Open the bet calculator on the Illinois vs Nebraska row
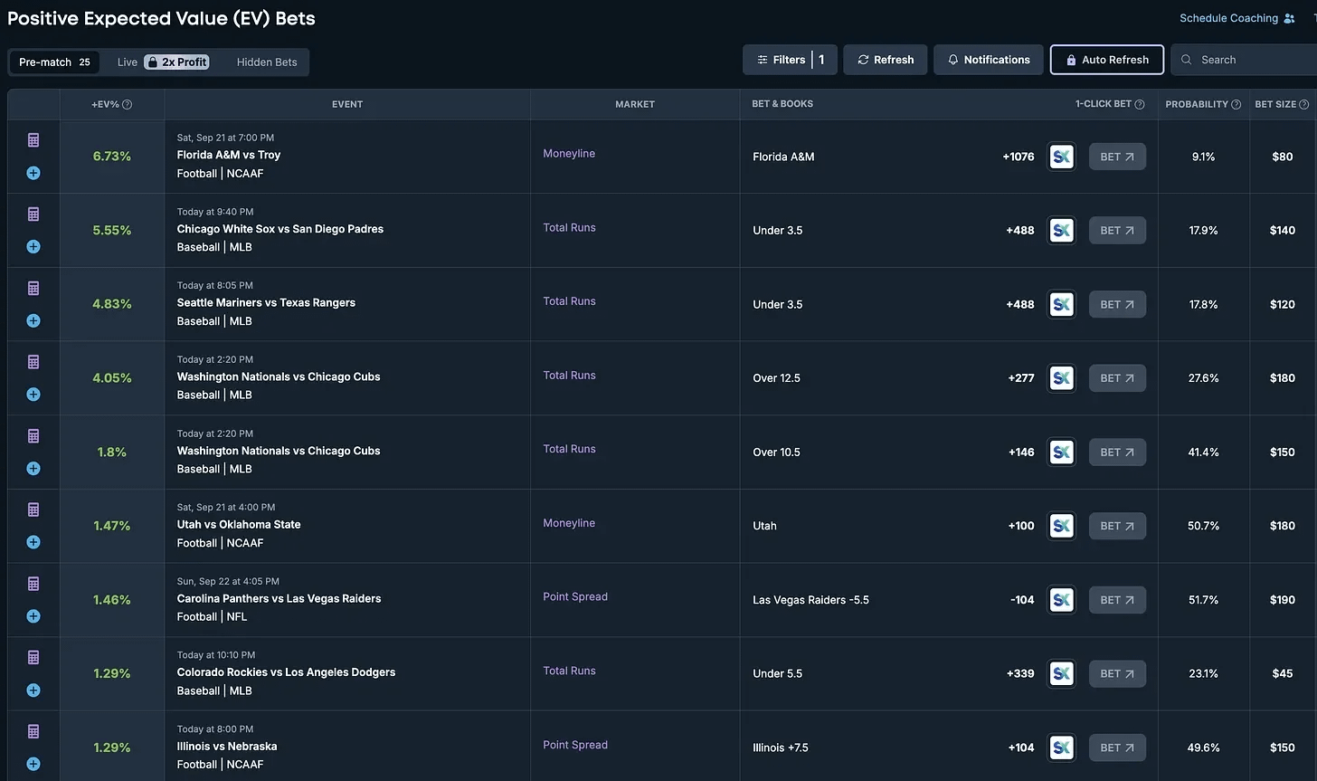 pos(33,730)
